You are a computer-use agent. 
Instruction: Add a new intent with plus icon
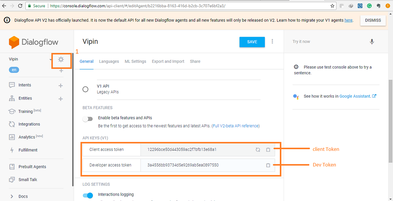(61, 85)
